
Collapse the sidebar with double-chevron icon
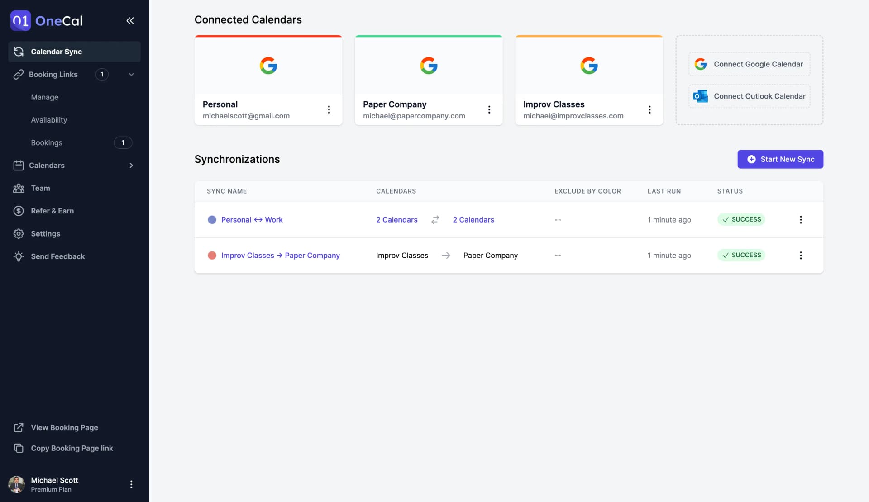tap(130, 21)
